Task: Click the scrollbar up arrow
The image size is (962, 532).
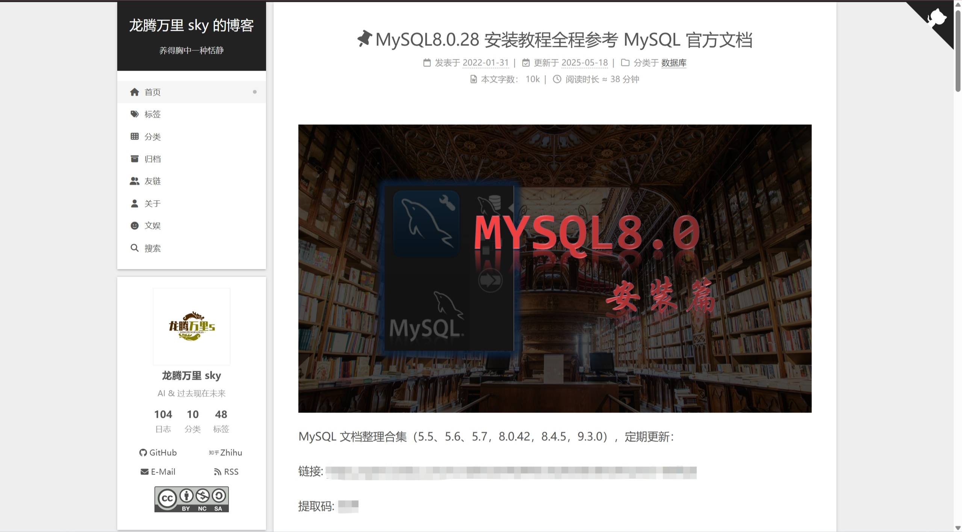Action: point(958,5)
